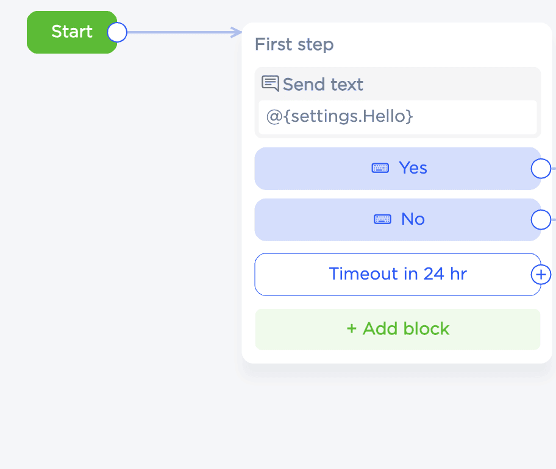This screenshot has width=556, height=469.
Task: Select the First step card title
Action: 294,44
